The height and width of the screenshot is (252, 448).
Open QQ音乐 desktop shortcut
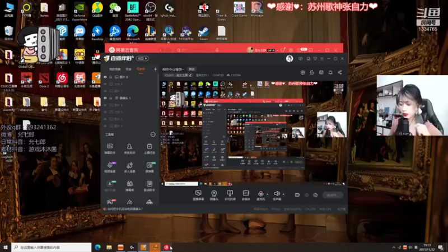97,10
